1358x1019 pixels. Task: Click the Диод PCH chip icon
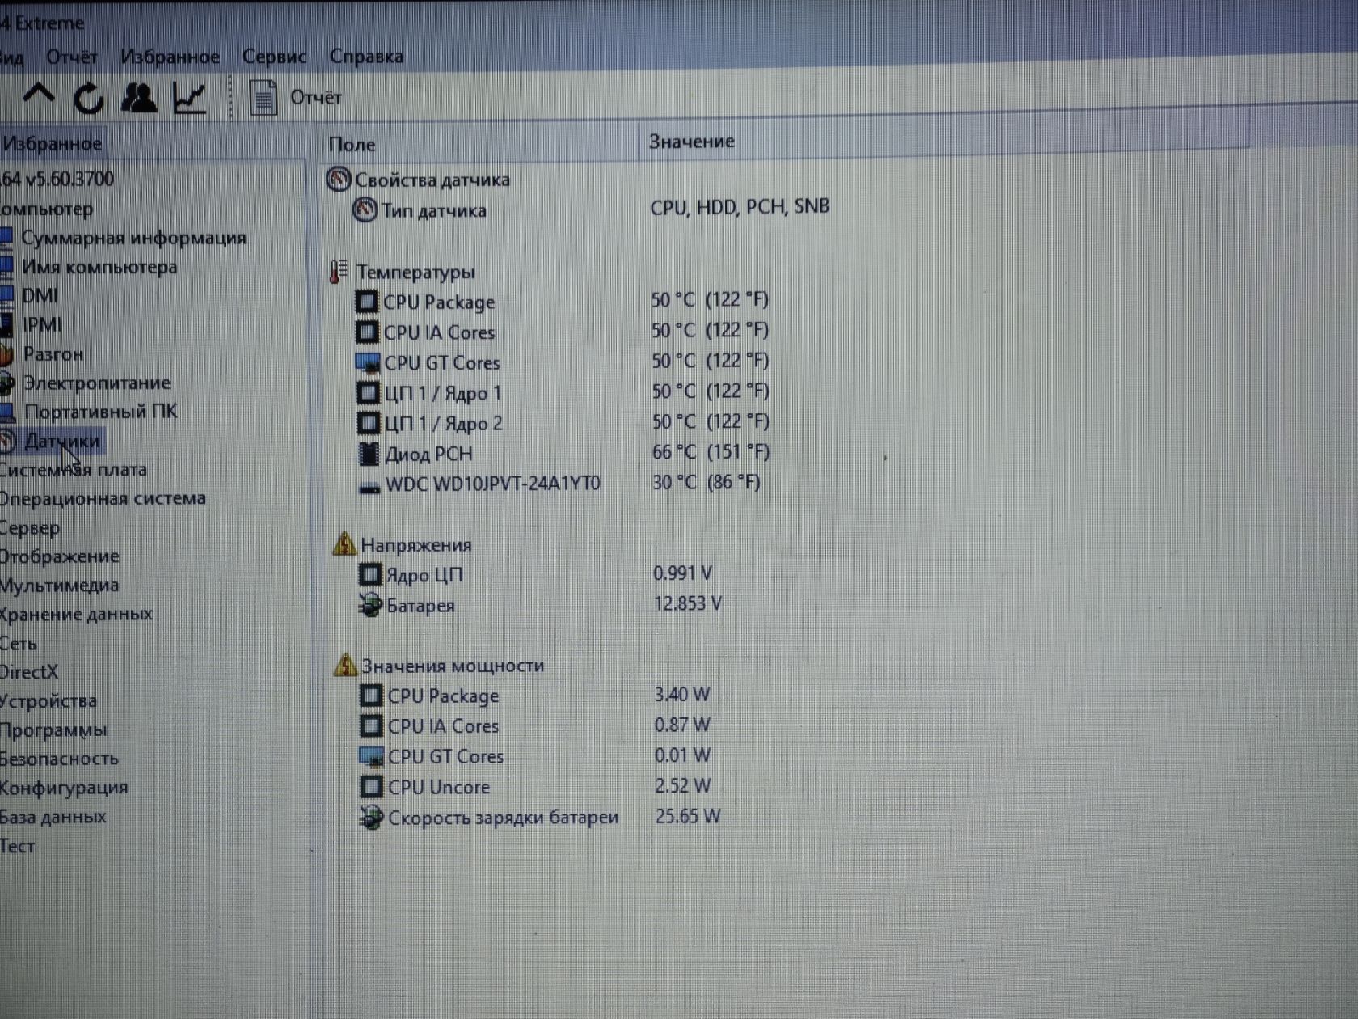(x=369, y=454)
